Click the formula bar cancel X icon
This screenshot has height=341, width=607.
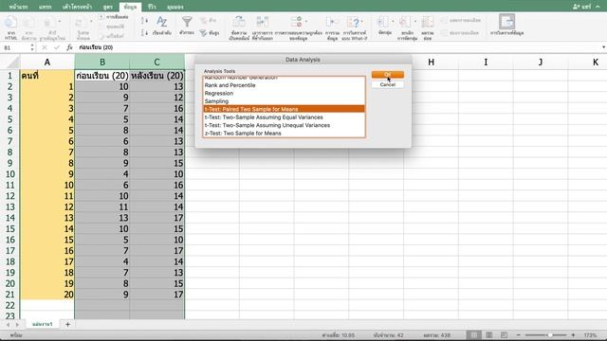[x=45, y=47]
